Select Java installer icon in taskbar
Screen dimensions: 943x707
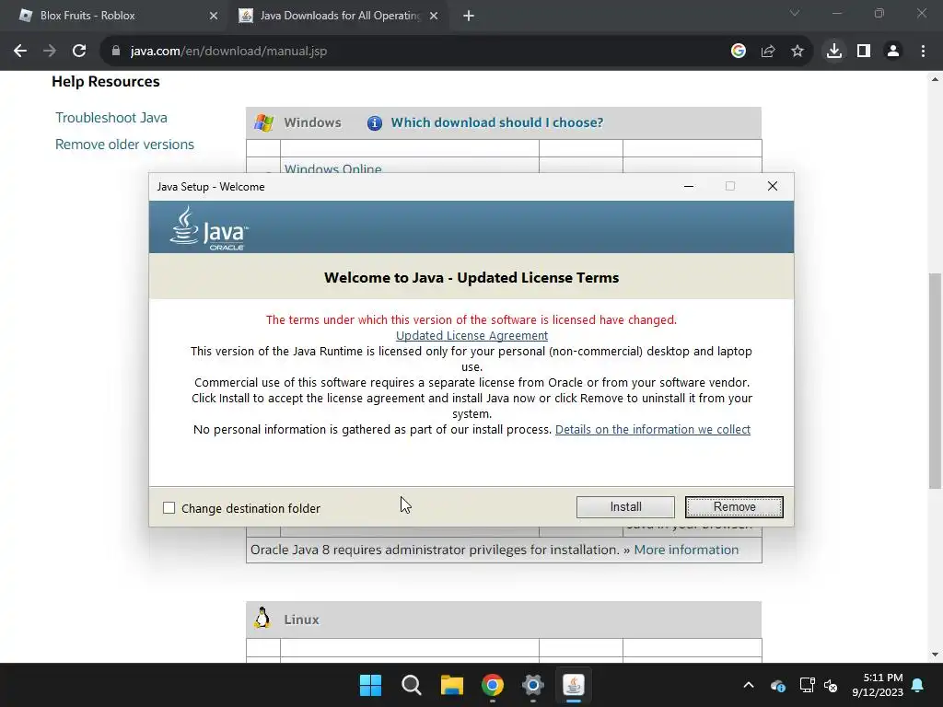pyautogui.click(x=573, y=685)
